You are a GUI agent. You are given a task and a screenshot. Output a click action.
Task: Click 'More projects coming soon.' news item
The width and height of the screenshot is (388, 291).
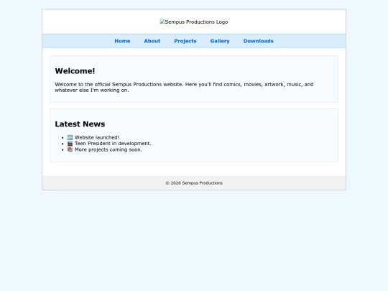108,149
